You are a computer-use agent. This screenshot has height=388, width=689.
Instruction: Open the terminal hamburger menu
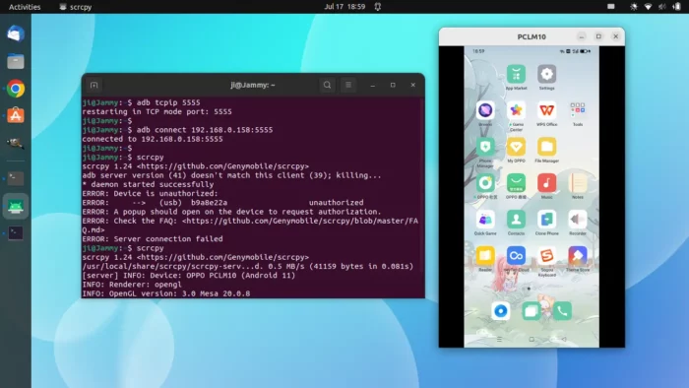[x=348, y=85]
